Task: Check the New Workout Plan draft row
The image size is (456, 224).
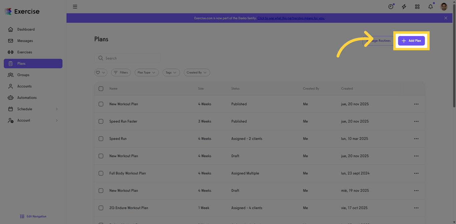Action: point(101,156)
